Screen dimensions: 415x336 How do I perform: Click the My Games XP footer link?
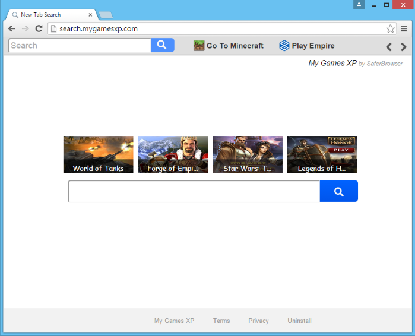(x=174, y=321)
